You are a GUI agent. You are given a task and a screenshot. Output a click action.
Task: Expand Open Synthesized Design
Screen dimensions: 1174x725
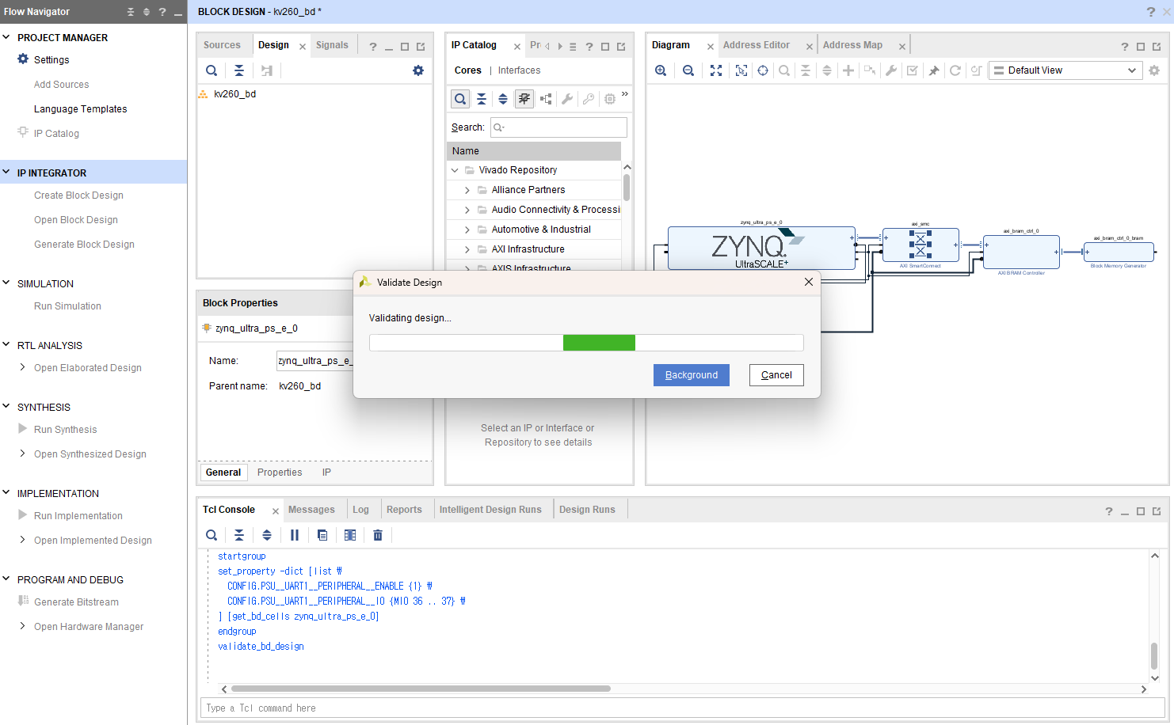22,454
